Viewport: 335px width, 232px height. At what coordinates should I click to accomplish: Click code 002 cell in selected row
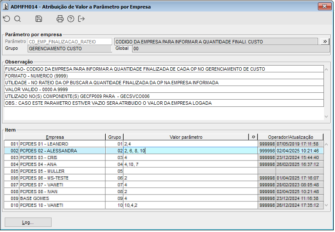pos(12,151)
